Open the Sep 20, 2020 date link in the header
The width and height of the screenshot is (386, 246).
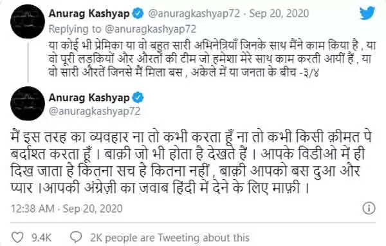click(279, 14)
